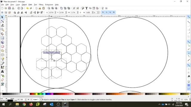Open the Extensions menu
The height and width of the screenshot is (107, 191).
(x=49, y=5)
